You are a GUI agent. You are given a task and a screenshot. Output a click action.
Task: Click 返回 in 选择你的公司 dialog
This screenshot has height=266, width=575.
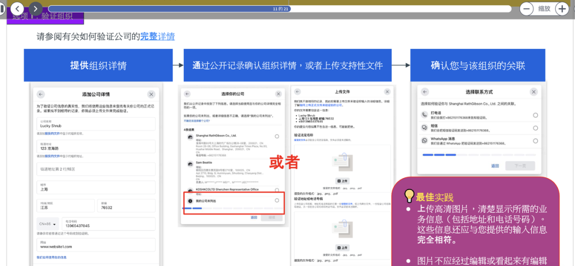(x=254, y=218)
